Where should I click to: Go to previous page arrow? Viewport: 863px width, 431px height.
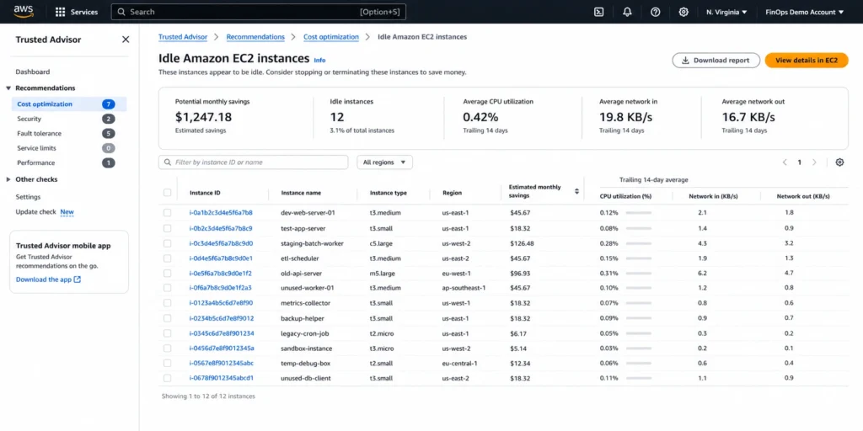tap(785, 162)
